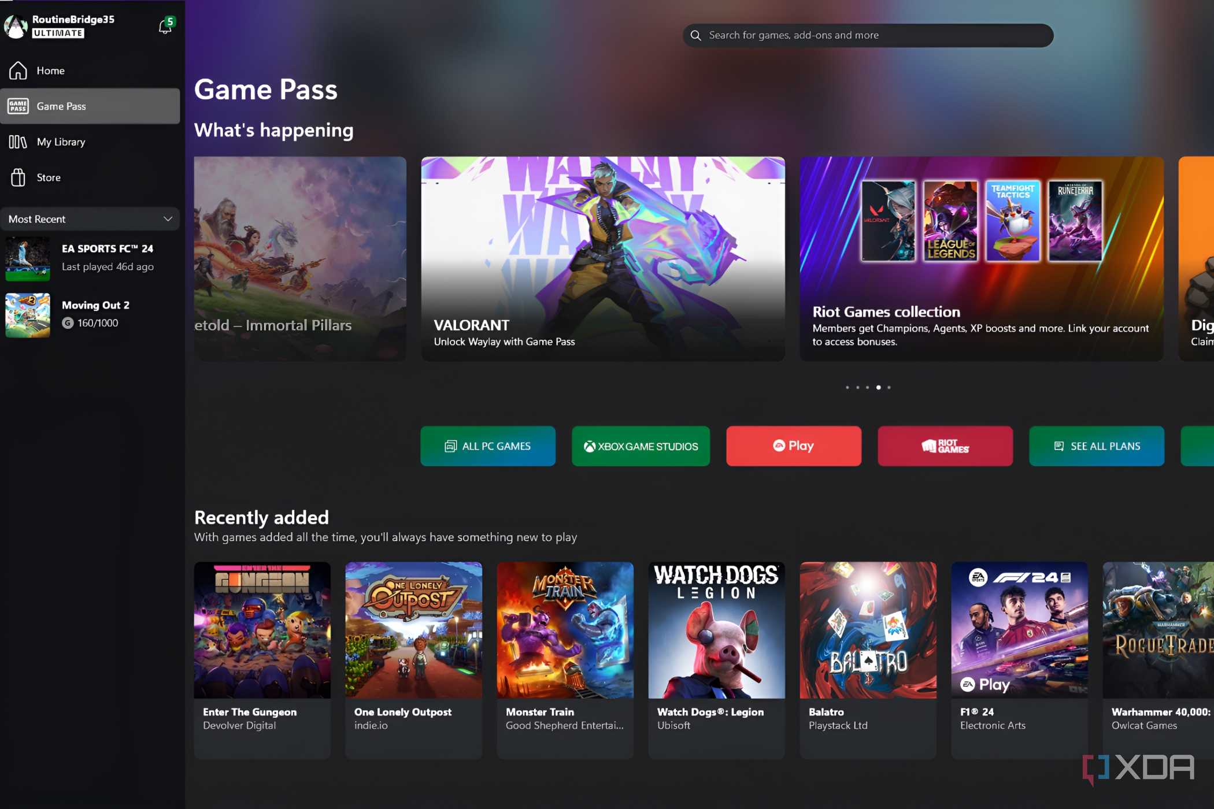Select the third carousel page dot
The width and height of the screenshot is (1214, 809).
click(867, 388)
